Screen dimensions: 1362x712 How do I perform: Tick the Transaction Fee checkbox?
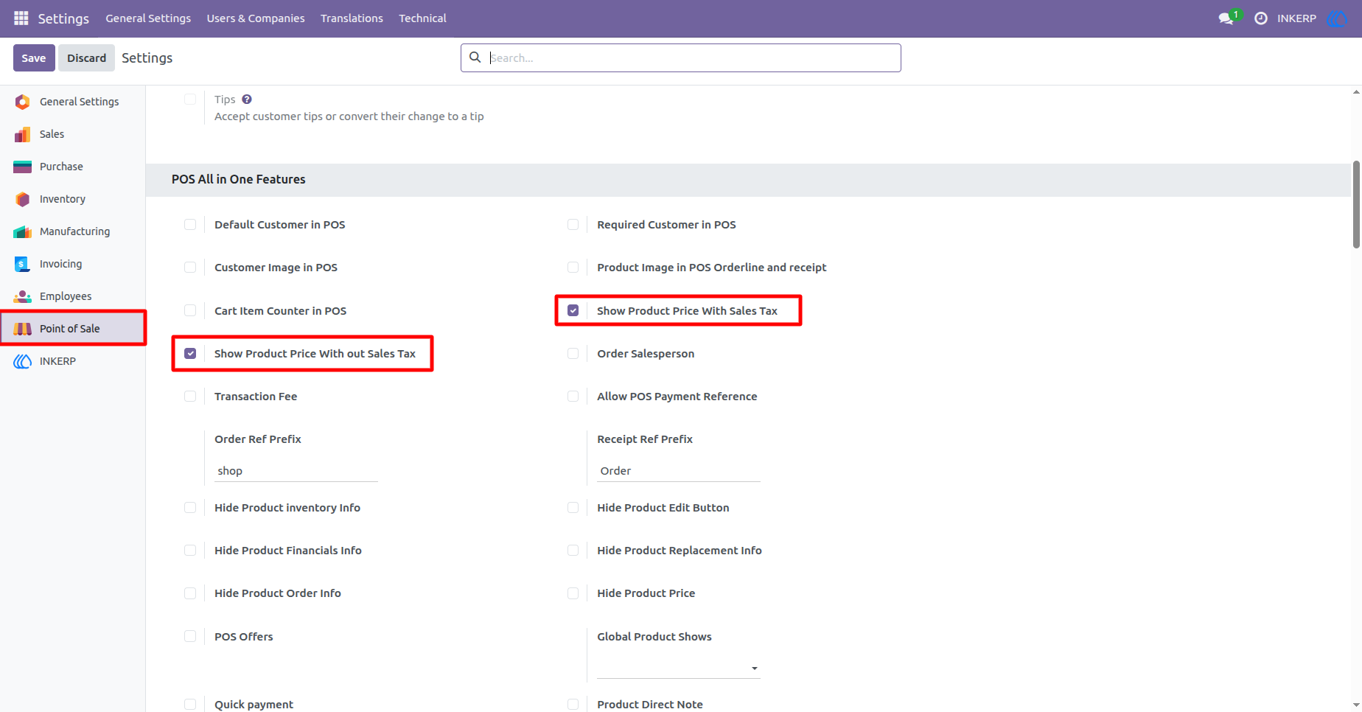pos(190,397)
